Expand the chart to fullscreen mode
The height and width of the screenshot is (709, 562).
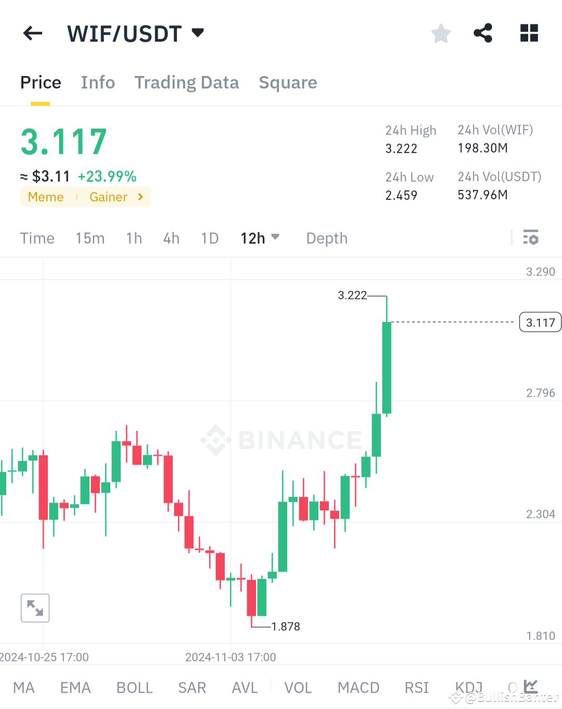[35, 608]
